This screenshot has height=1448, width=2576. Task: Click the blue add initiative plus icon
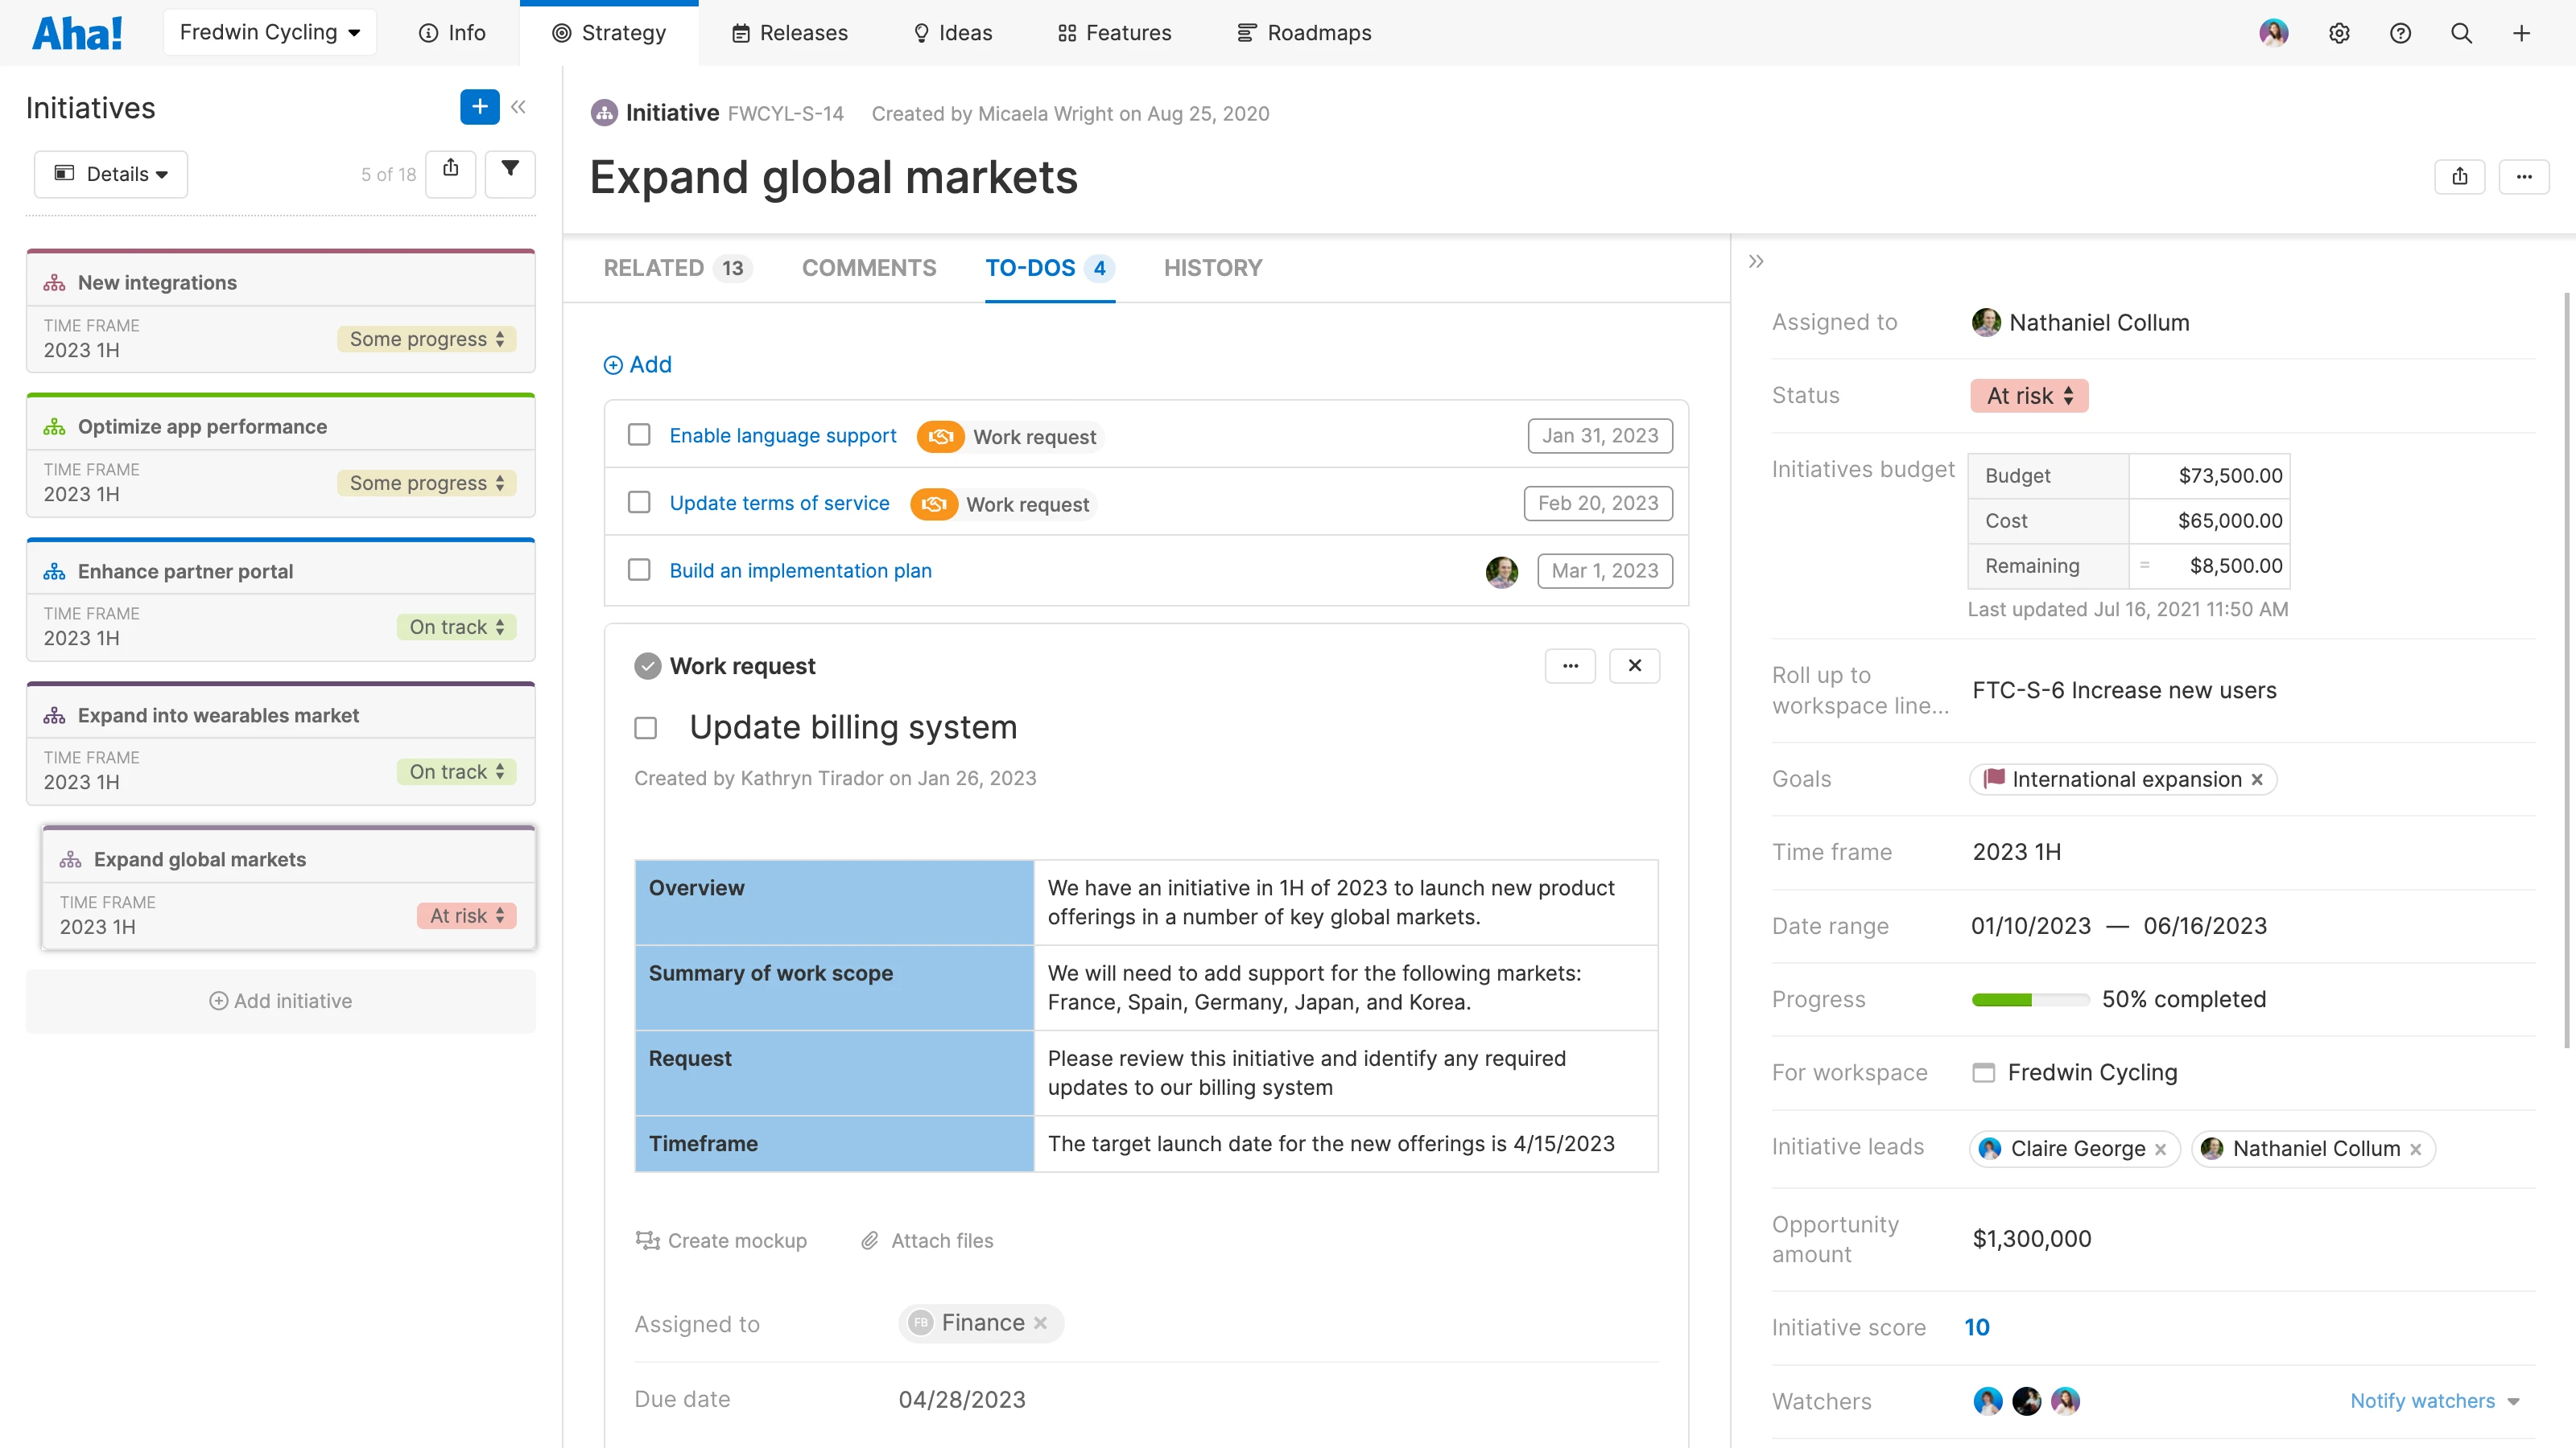pos(479,107)
